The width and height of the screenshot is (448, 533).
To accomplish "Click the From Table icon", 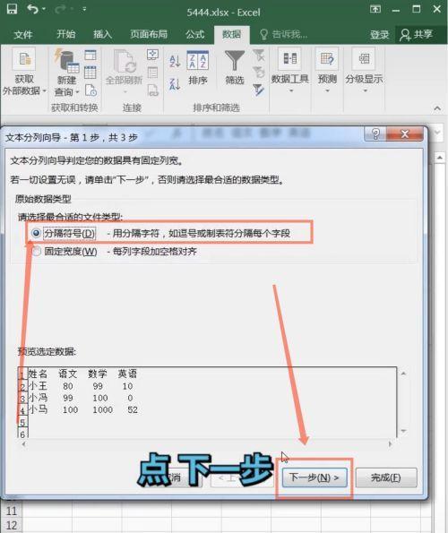I will (x=90, y=73).
